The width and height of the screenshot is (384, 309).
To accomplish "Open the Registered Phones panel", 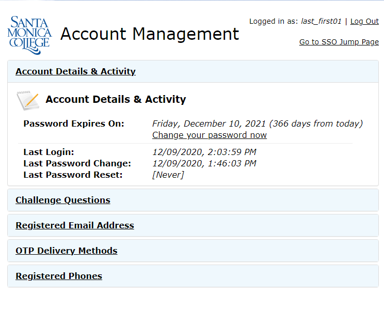I will click(x=58, y=276).
